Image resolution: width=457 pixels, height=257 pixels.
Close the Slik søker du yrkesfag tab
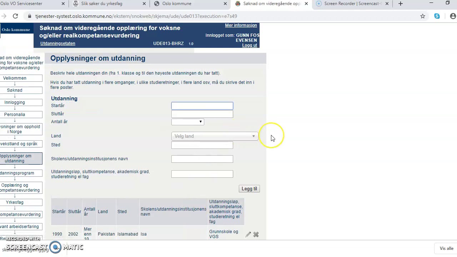click(x=144, y=4)
